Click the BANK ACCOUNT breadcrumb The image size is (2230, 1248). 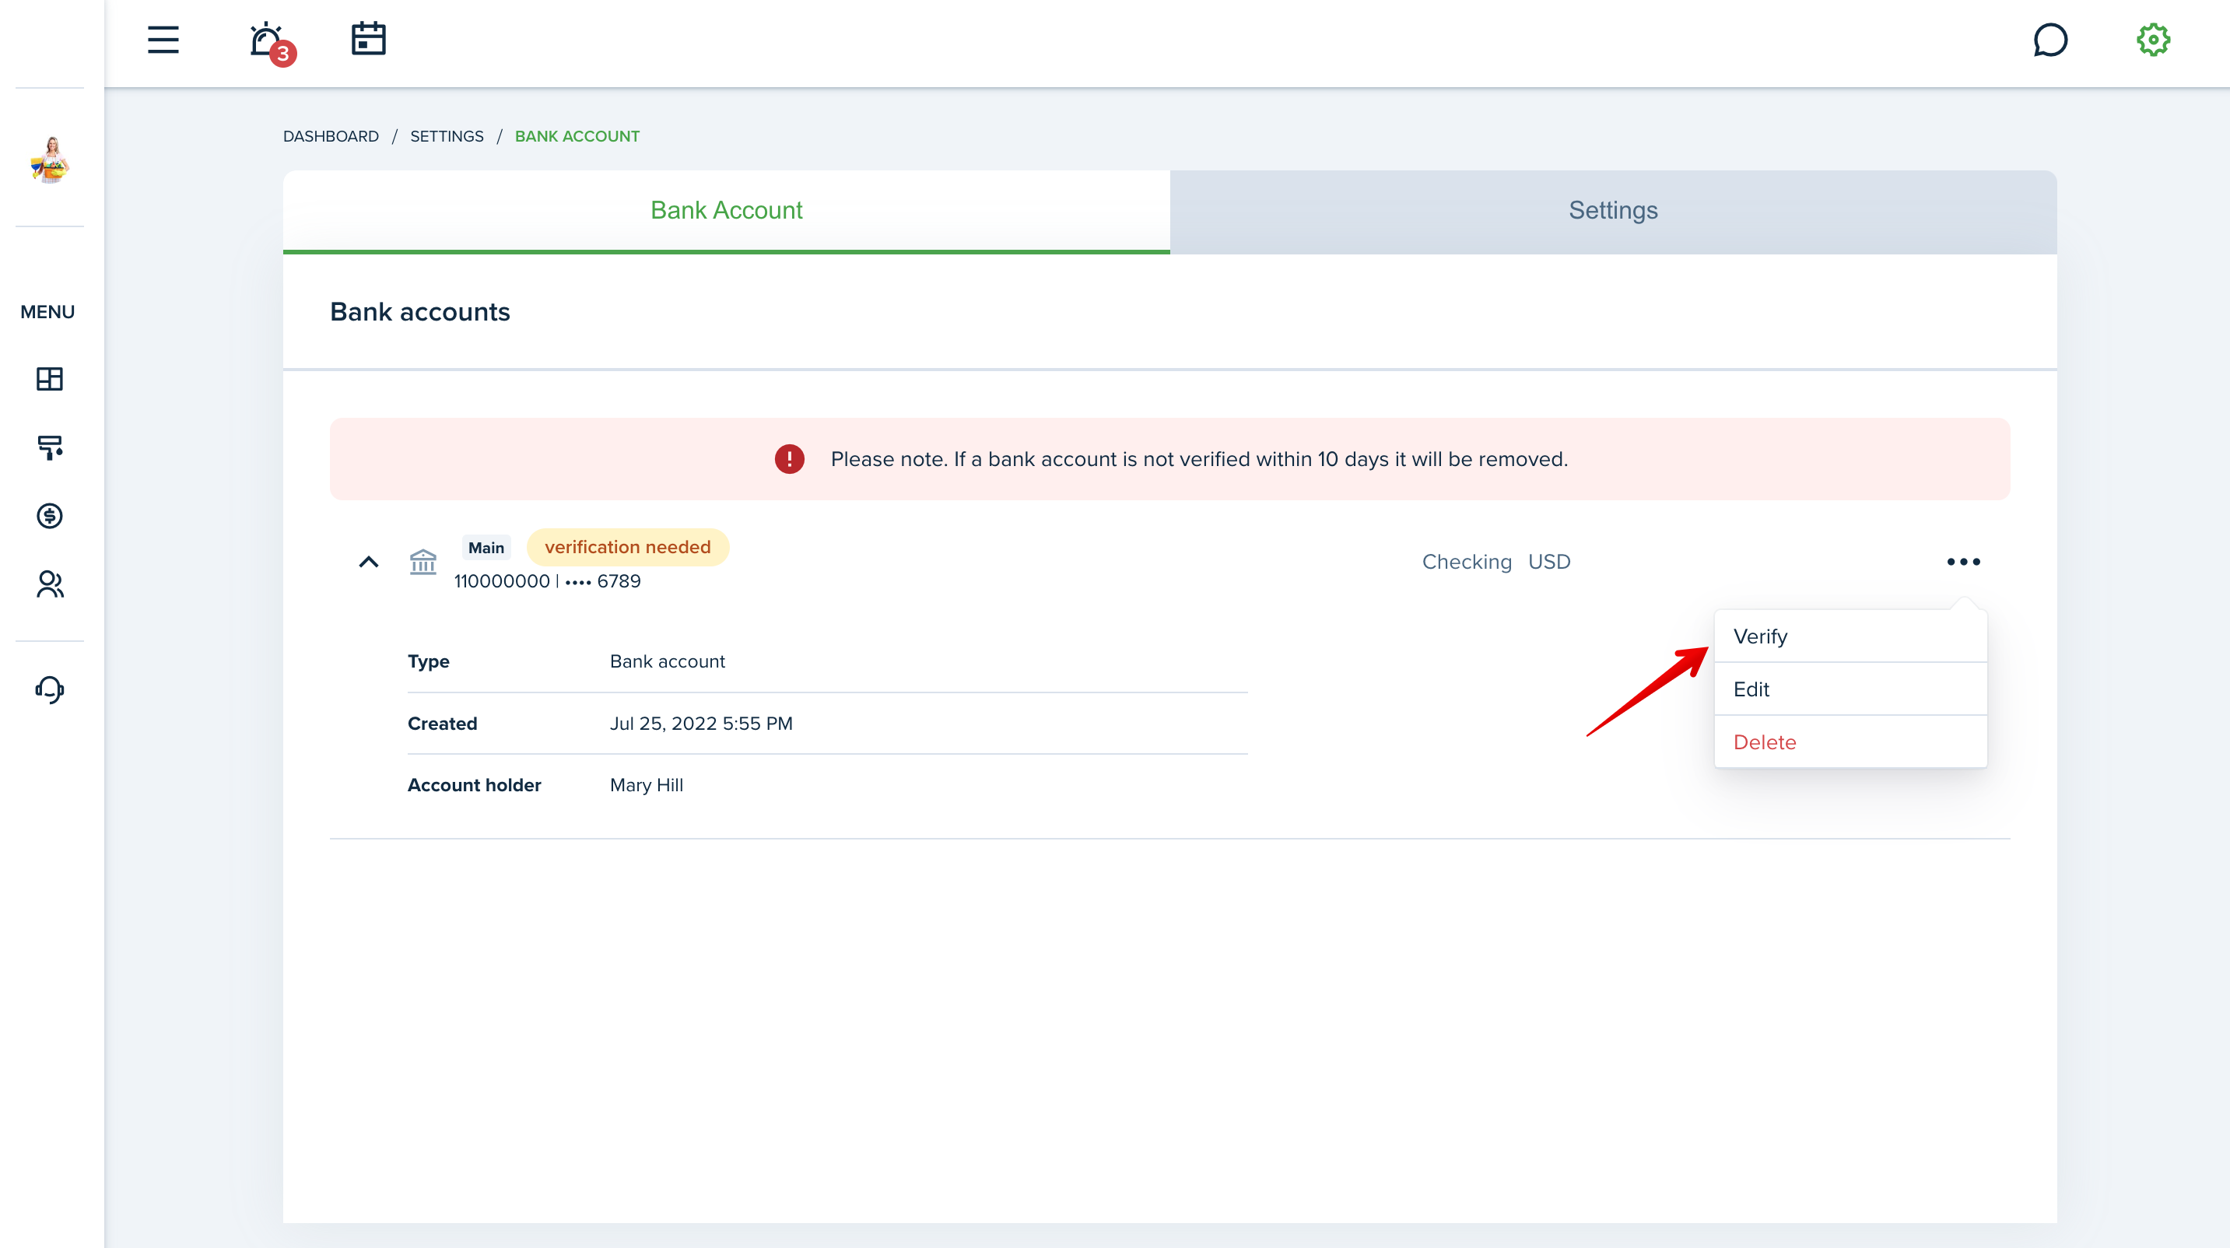tap(577, 136)
